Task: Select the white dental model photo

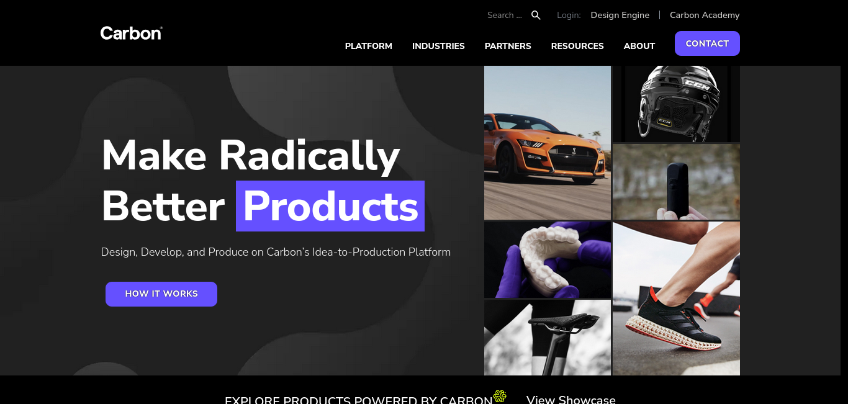Action: 548,259
